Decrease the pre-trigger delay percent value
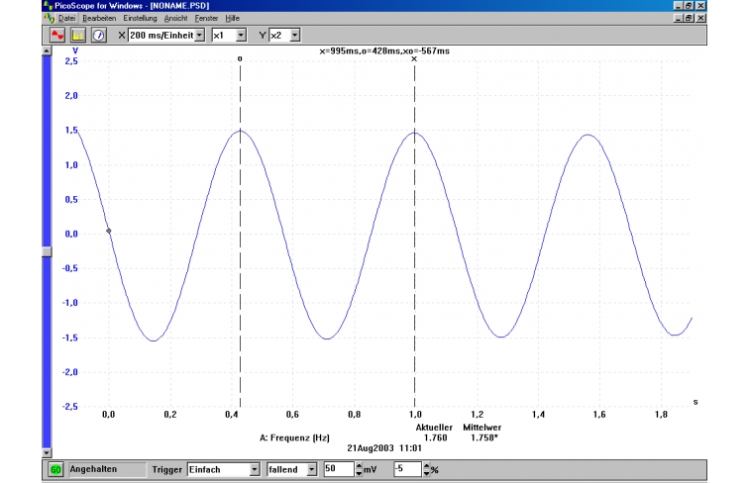Image resolution: width=748 pixels, height=483 pixels. 426,473
